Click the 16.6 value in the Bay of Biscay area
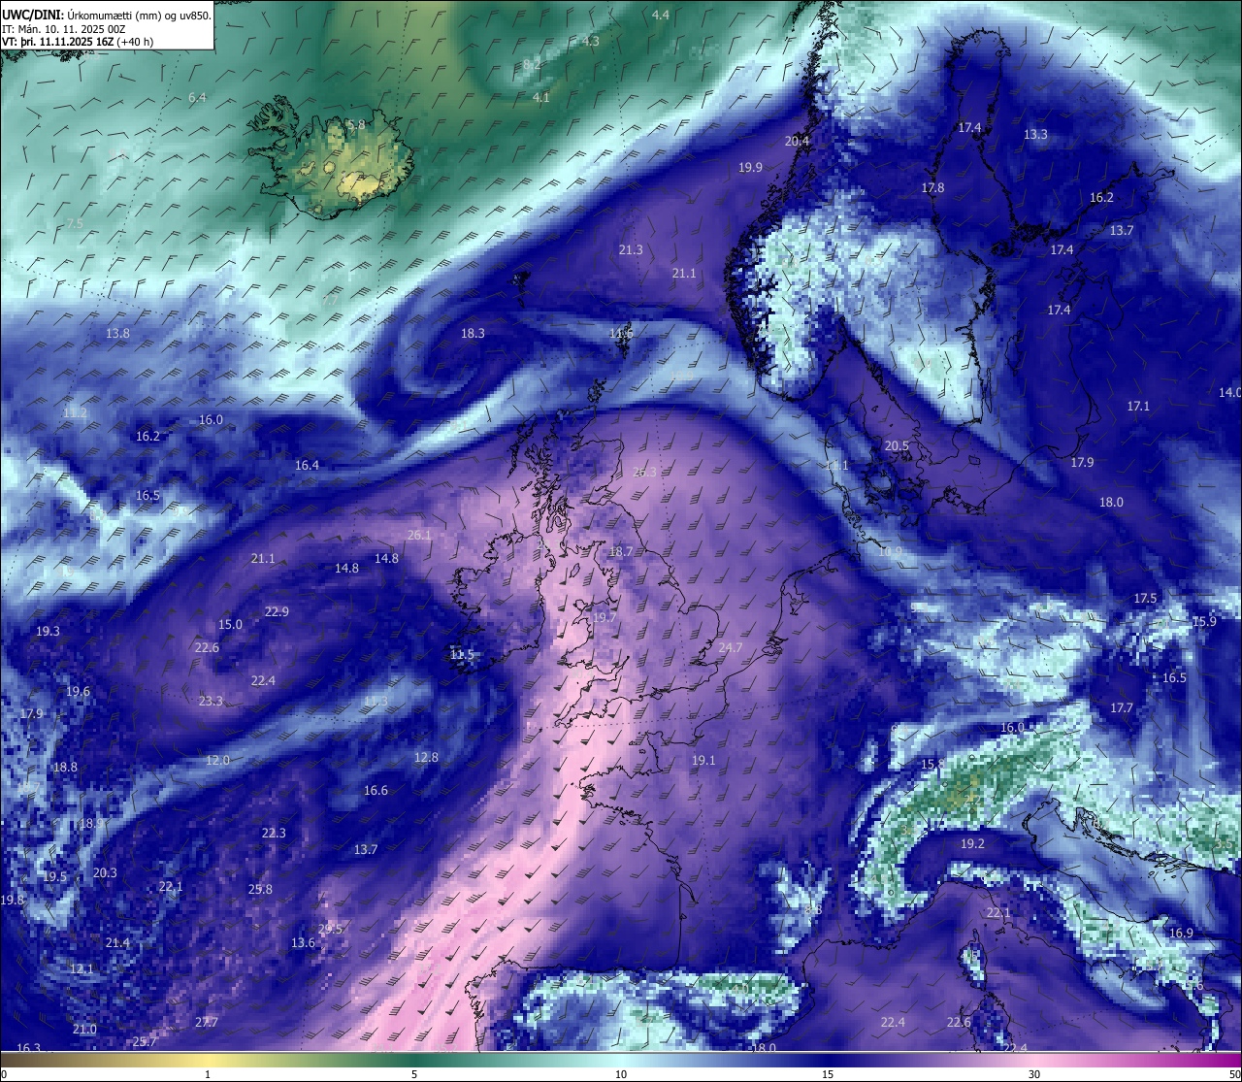The height and width of the screenshot is (1082, 1242). coord(376,790)
